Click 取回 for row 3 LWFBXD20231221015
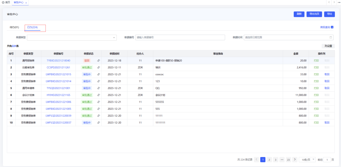Screen dimensions: 341x167 tap(327, 74)
